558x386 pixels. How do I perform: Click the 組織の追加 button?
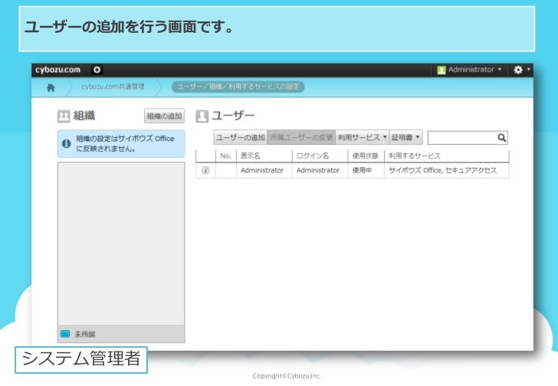pyautogui.click(x=164, y=116)
